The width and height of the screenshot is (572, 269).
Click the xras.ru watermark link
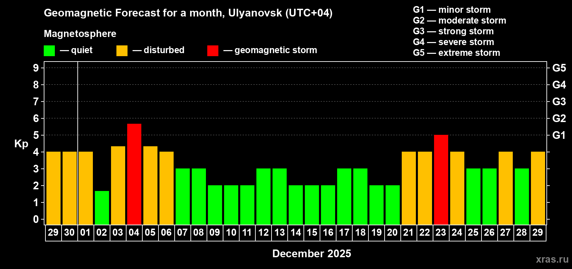[552, 259]
